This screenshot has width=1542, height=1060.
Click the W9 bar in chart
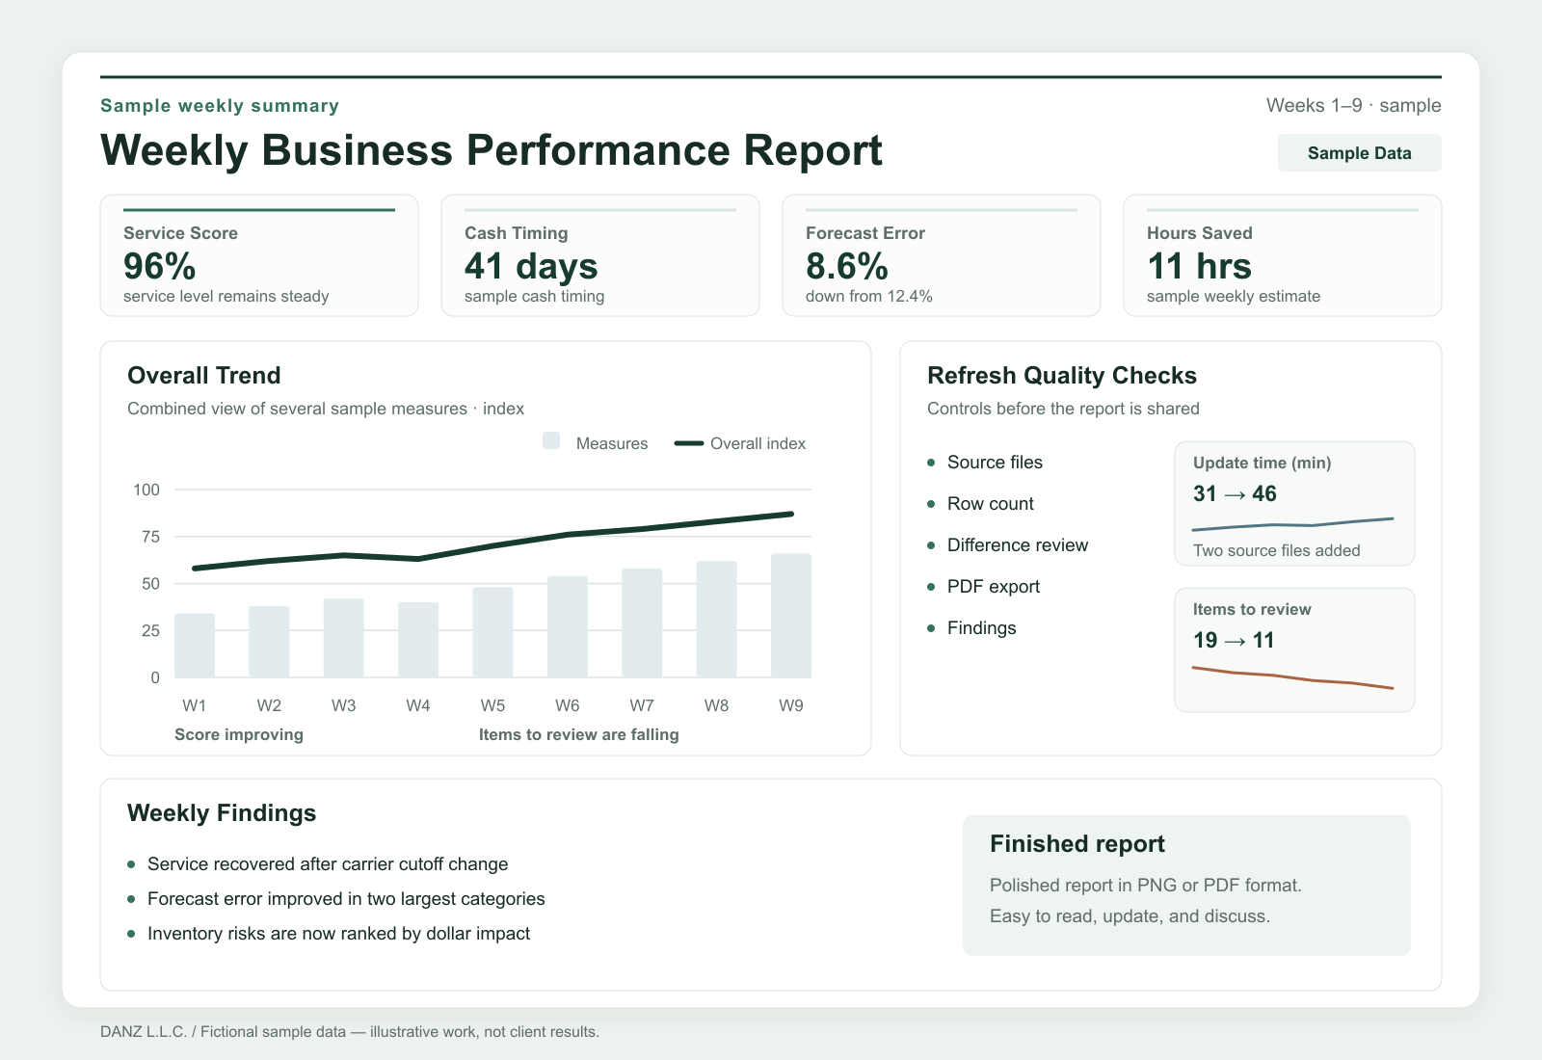click(x=791, y=616)
